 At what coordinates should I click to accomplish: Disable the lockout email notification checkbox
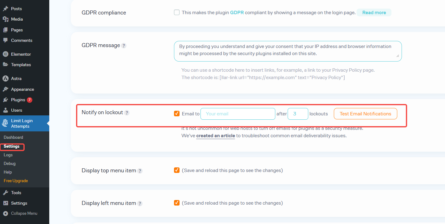point(176,113)
